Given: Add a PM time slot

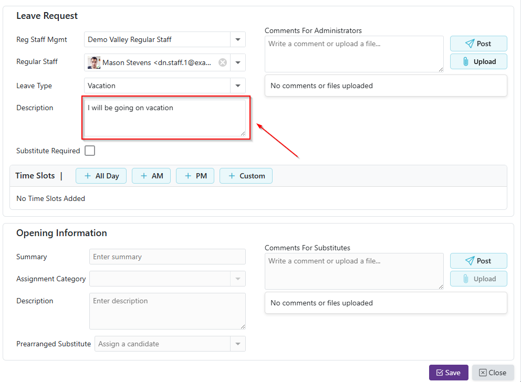Looking at the screenshot, I should [195, 176].
